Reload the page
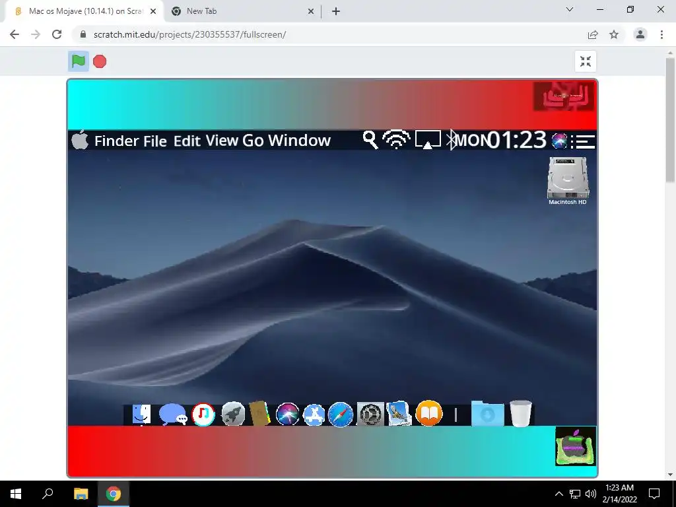Viewport: 676px width, 507px height. point(57,34)
